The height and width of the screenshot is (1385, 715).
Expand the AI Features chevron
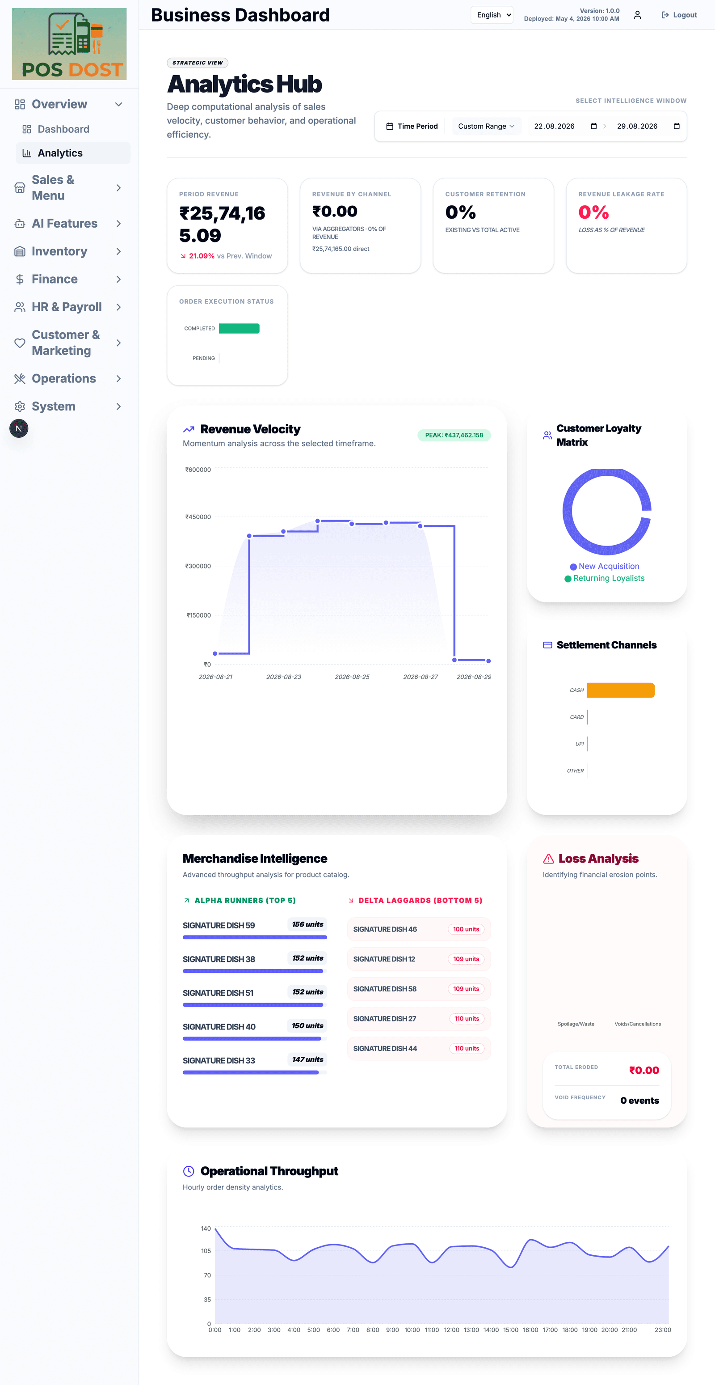click(119, 224)
